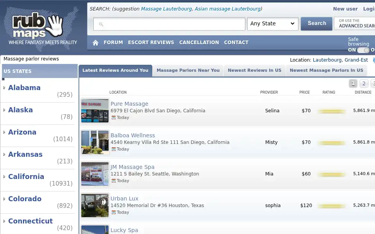
Task: Open the Balboa Wellness listing title
Action: [x=133, y=135]
